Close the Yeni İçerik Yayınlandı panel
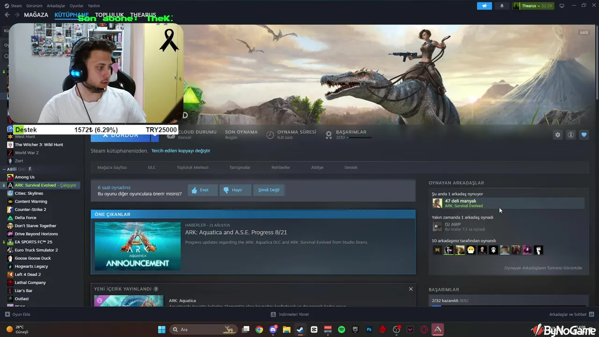599x337 pixels. click(x=411, y=289)
